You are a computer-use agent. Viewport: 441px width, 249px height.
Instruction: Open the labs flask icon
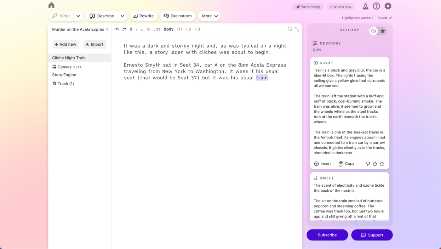[365, 6]
